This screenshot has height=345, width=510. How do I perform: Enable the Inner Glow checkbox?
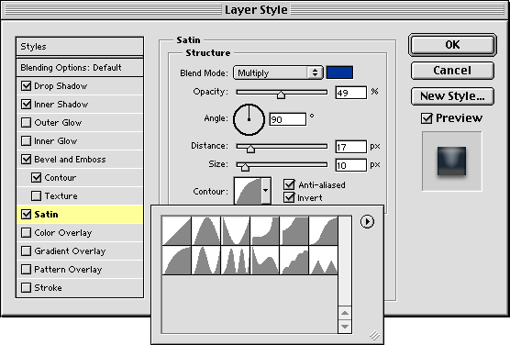click(26, 141)
